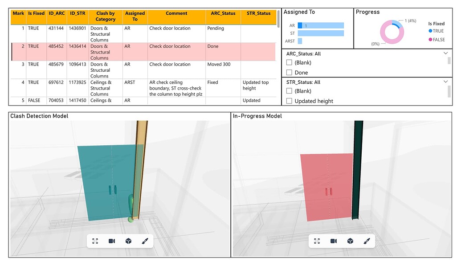Collapse the ARC_Status slicer chevron
The image size is (461, 266).
coord(446,53)
